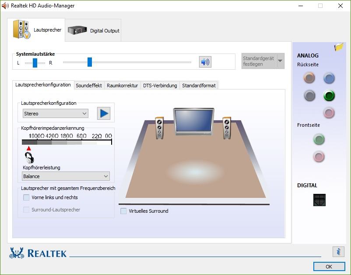
Task: Enable Vorne links und rechts checkbox
Action: (26, 197)
